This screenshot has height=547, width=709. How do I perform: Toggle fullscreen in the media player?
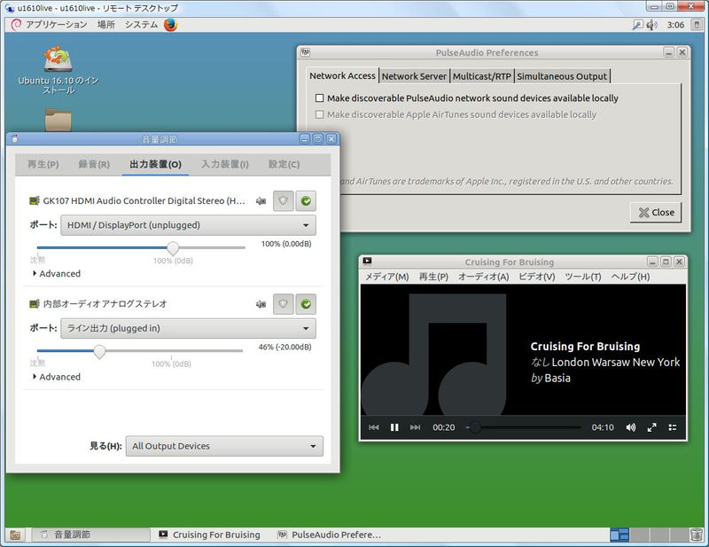point(651,427)
